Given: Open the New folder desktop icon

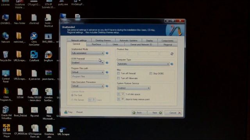Looking at the screenshot, I should (20, 19).
